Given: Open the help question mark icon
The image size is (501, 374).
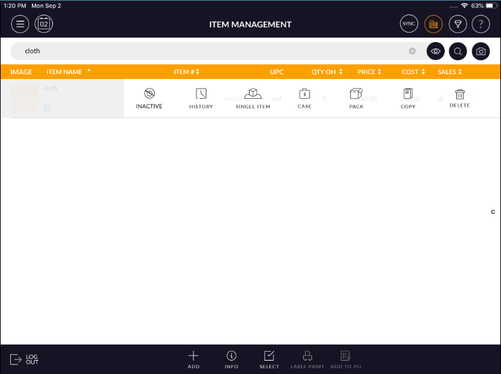Looking at the screenshot, I should pos(481,24).
